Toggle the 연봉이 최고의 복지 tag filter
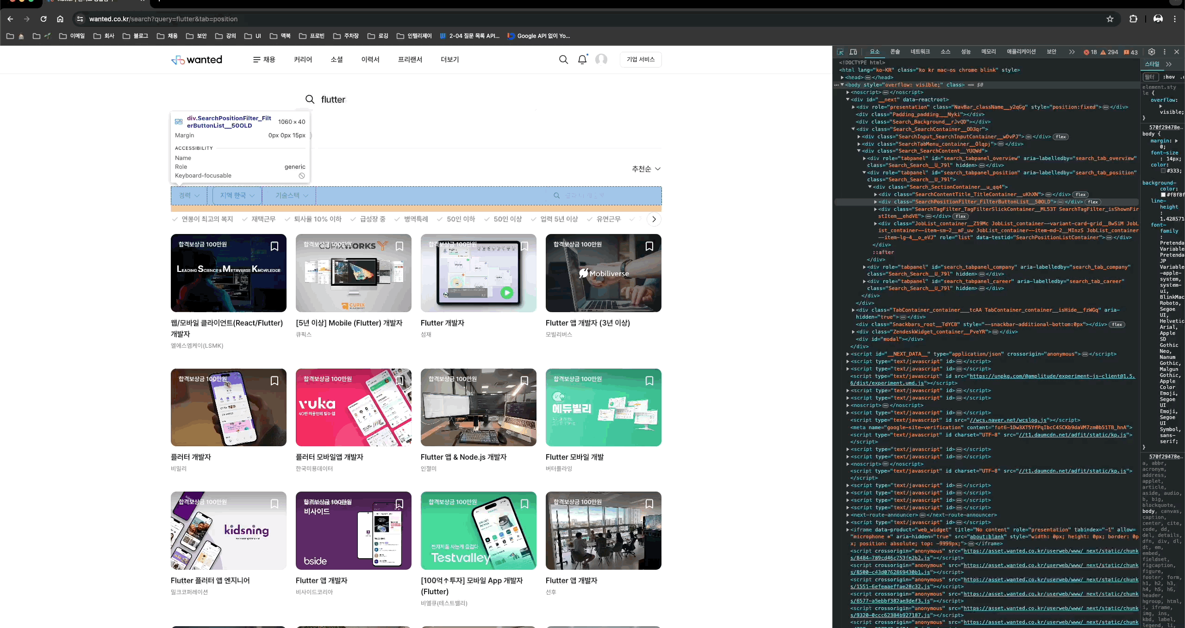The image size is (1185, 628). [203, 219]
